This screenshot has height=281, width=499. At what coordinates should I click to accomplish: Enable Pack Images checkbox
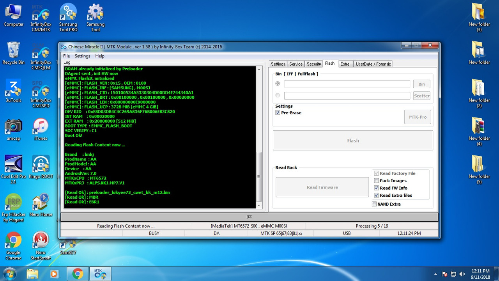tap(376, 181)
